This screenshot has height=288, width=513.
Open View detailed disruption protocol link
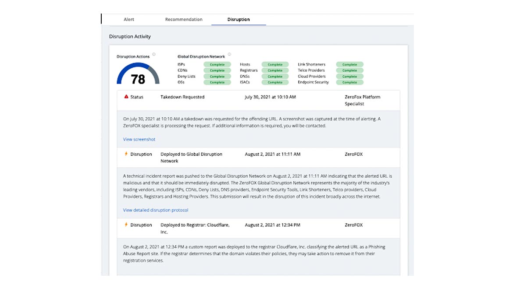[x=156, y=211]
